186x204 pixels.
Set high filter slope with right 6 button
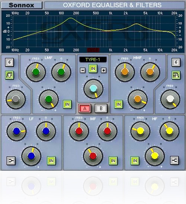pos(176,62)
